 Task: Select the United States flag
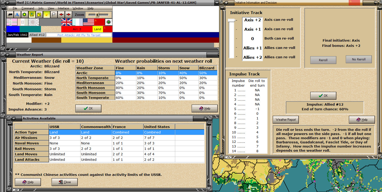coord(89,22)
